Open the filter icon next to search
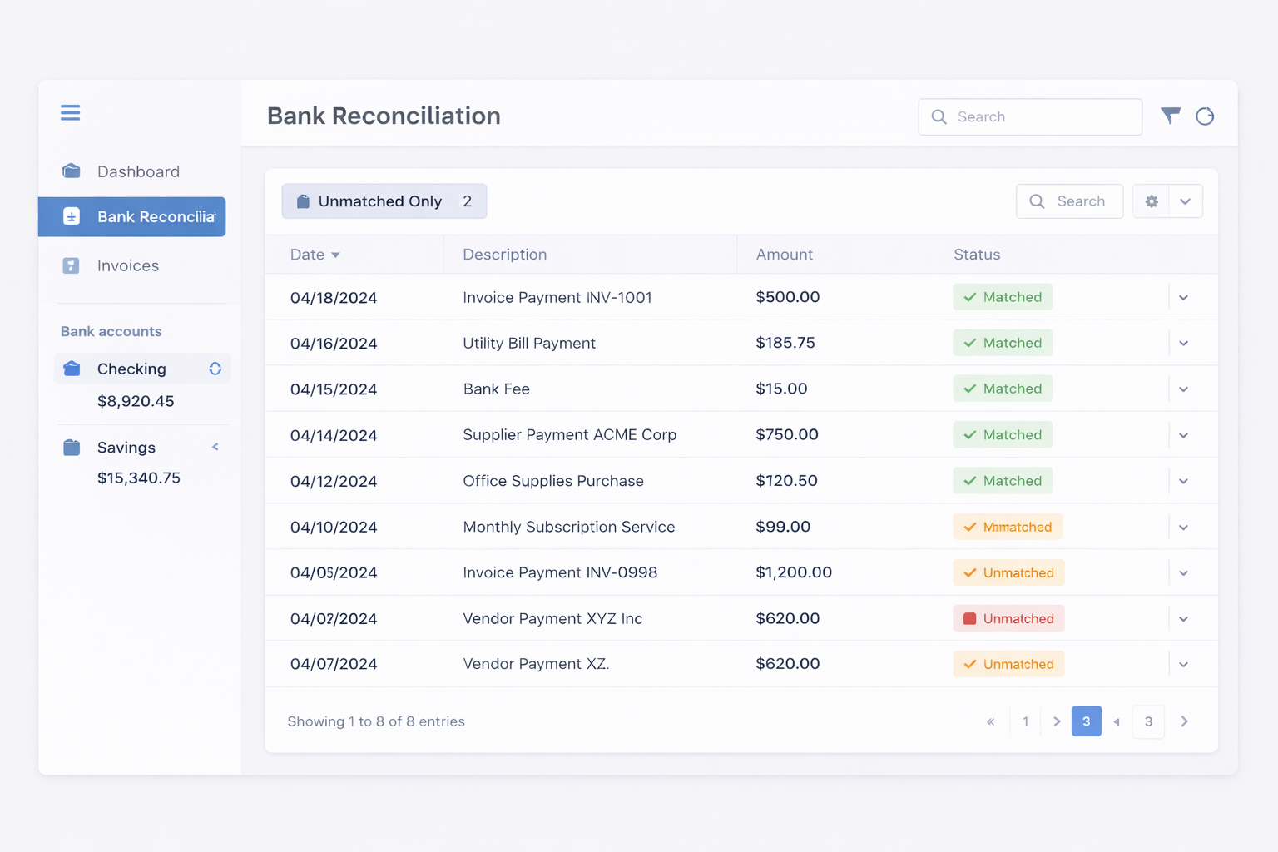This screenshot has height=852, width=1278. pyautogui.click(x=1171, y=116)
